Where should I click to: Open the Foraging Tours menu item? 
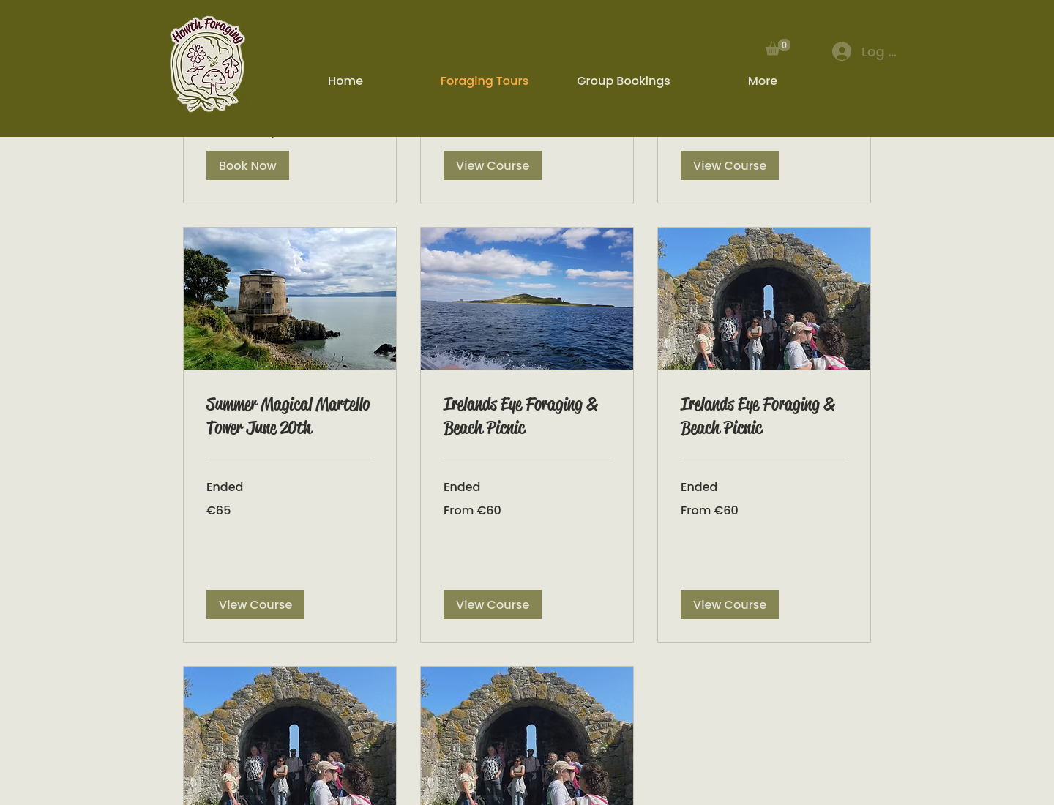485,80
